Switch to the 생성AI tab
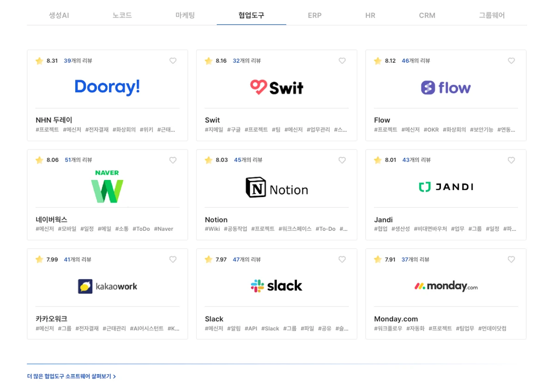Viewport: 554px width, 389px height. pos(59,15)
